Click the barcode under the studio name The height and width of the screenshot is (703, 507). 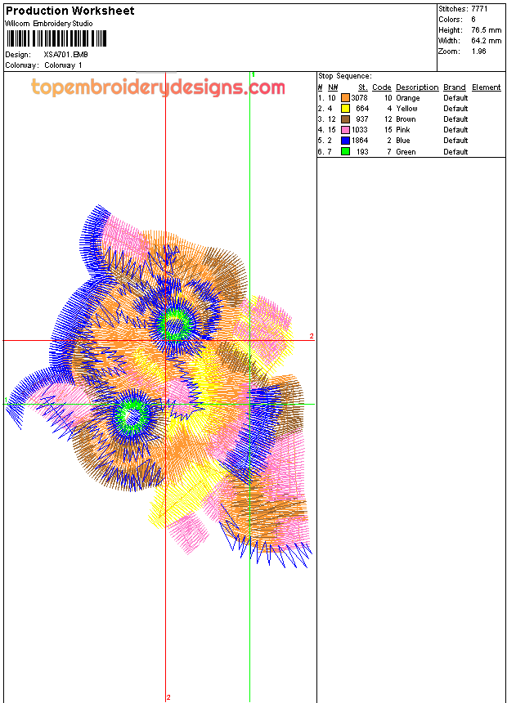56,38
